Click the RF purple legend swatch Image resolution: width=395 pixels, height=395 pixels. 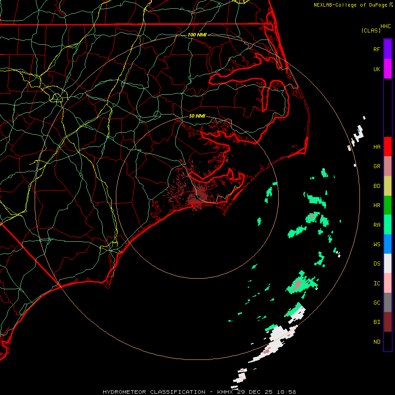[388, 49]
